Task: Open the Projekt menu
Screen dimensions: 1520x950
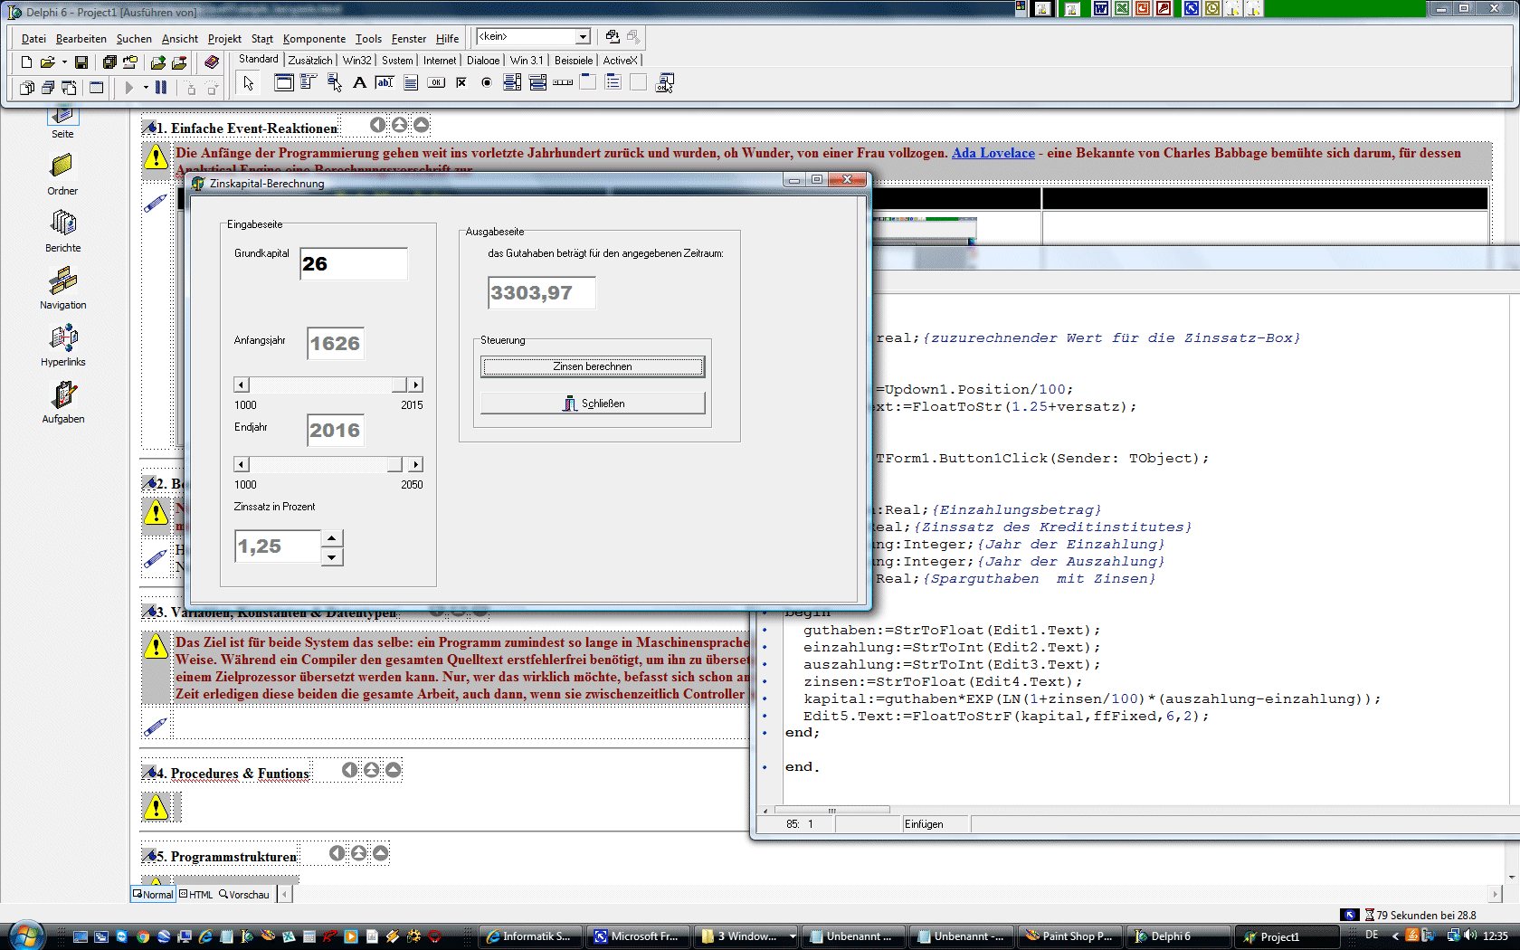Action: click(224, 39)
